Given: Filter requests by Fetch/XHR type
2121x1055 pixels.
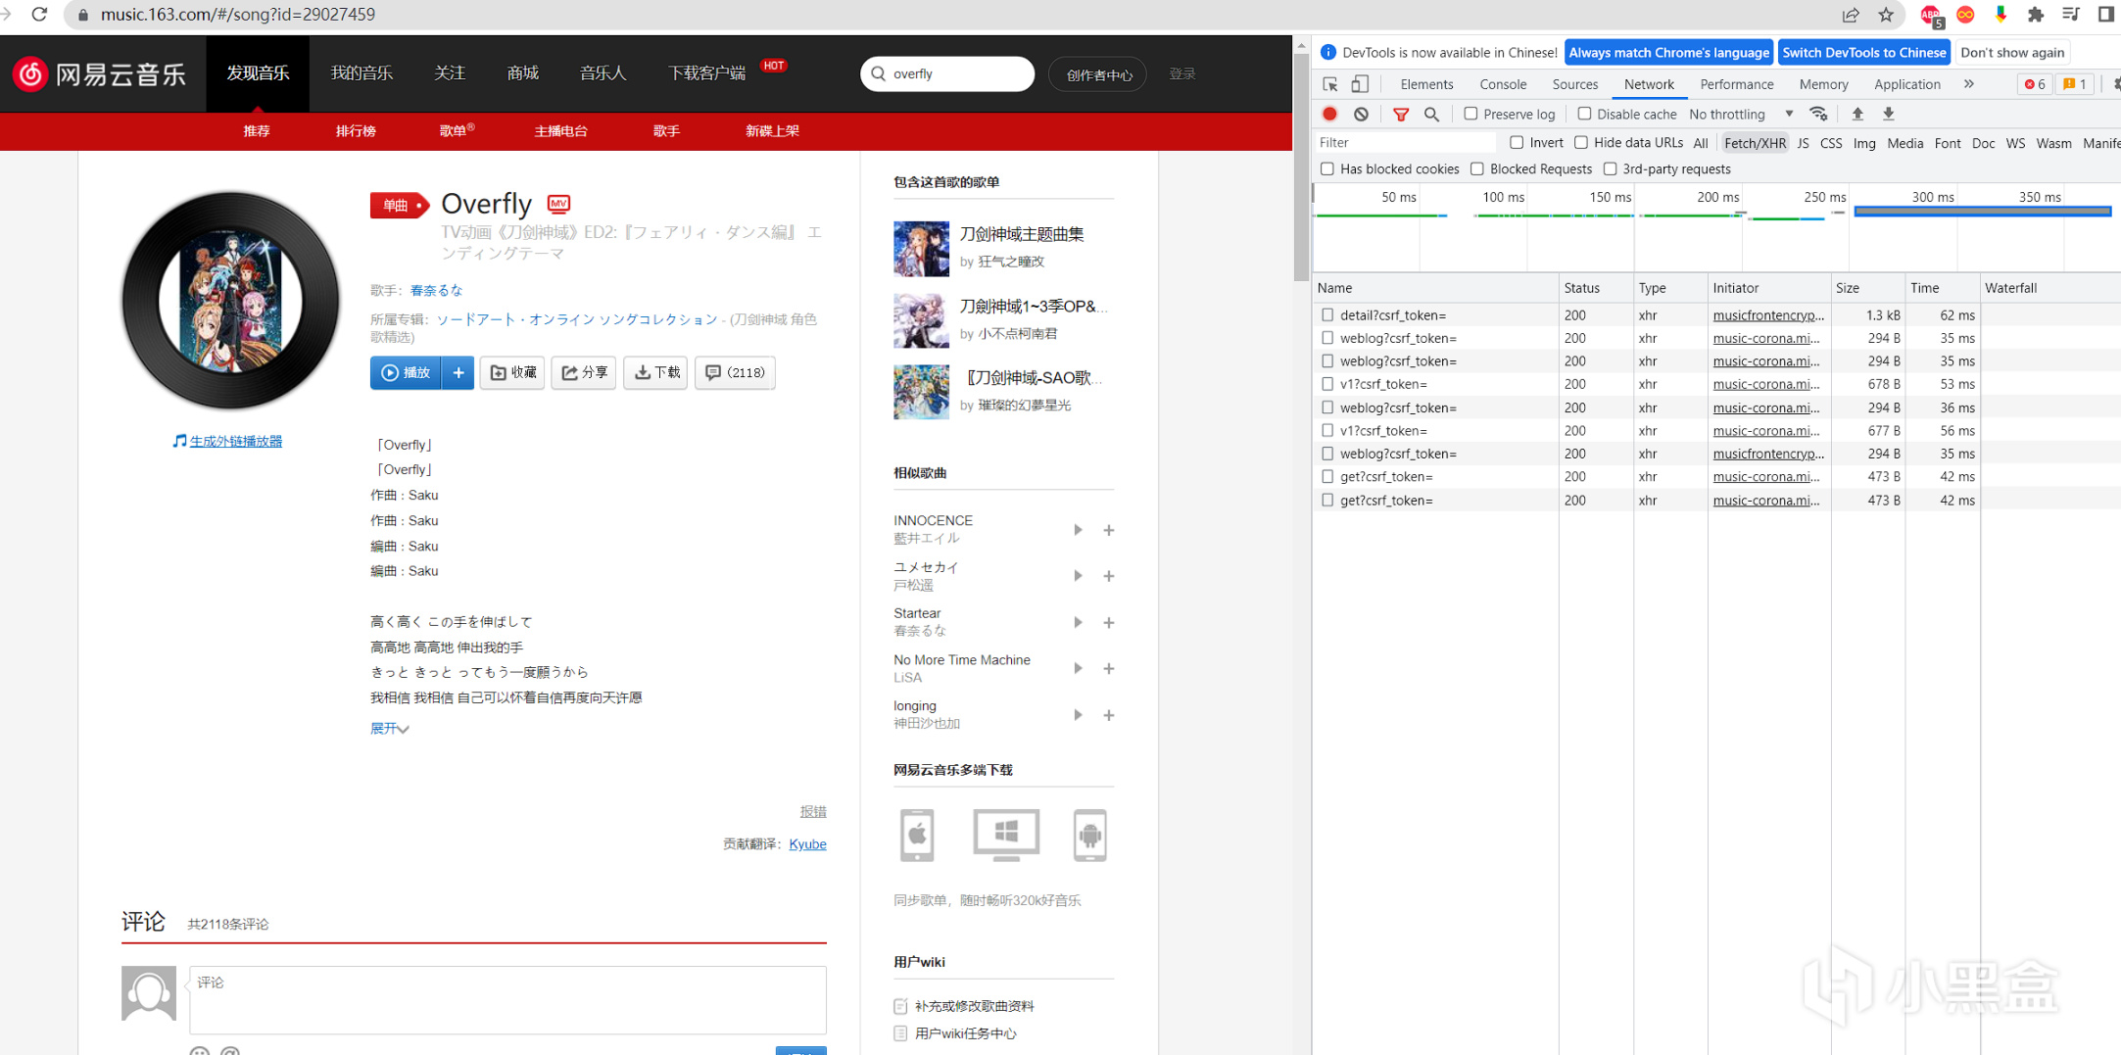Looking at the screenshot, I should (x=1755, y=143).
